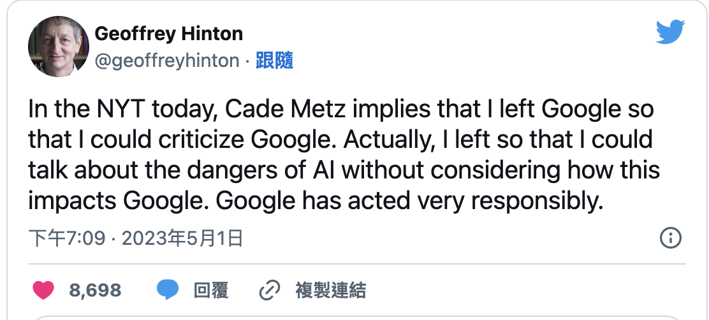Click 複製連結 to copy tweet link

tap(330, 291)
